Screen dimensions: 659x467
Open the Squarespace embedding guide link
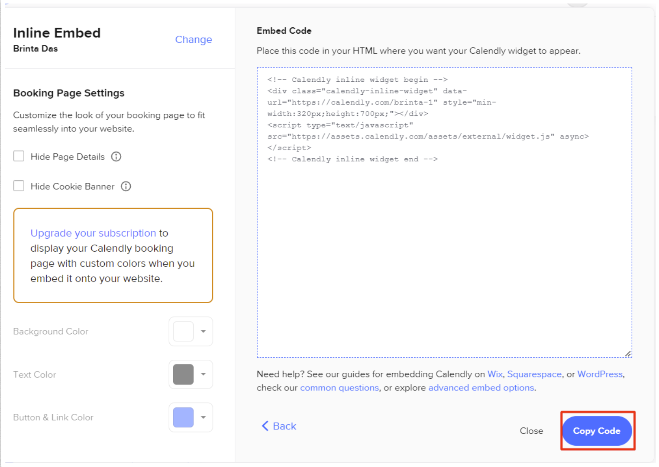tap(534, 374)
